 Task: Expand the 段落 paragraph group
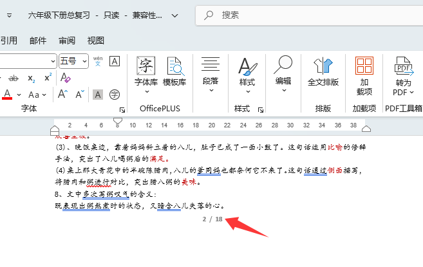click(x=211, y=75)
